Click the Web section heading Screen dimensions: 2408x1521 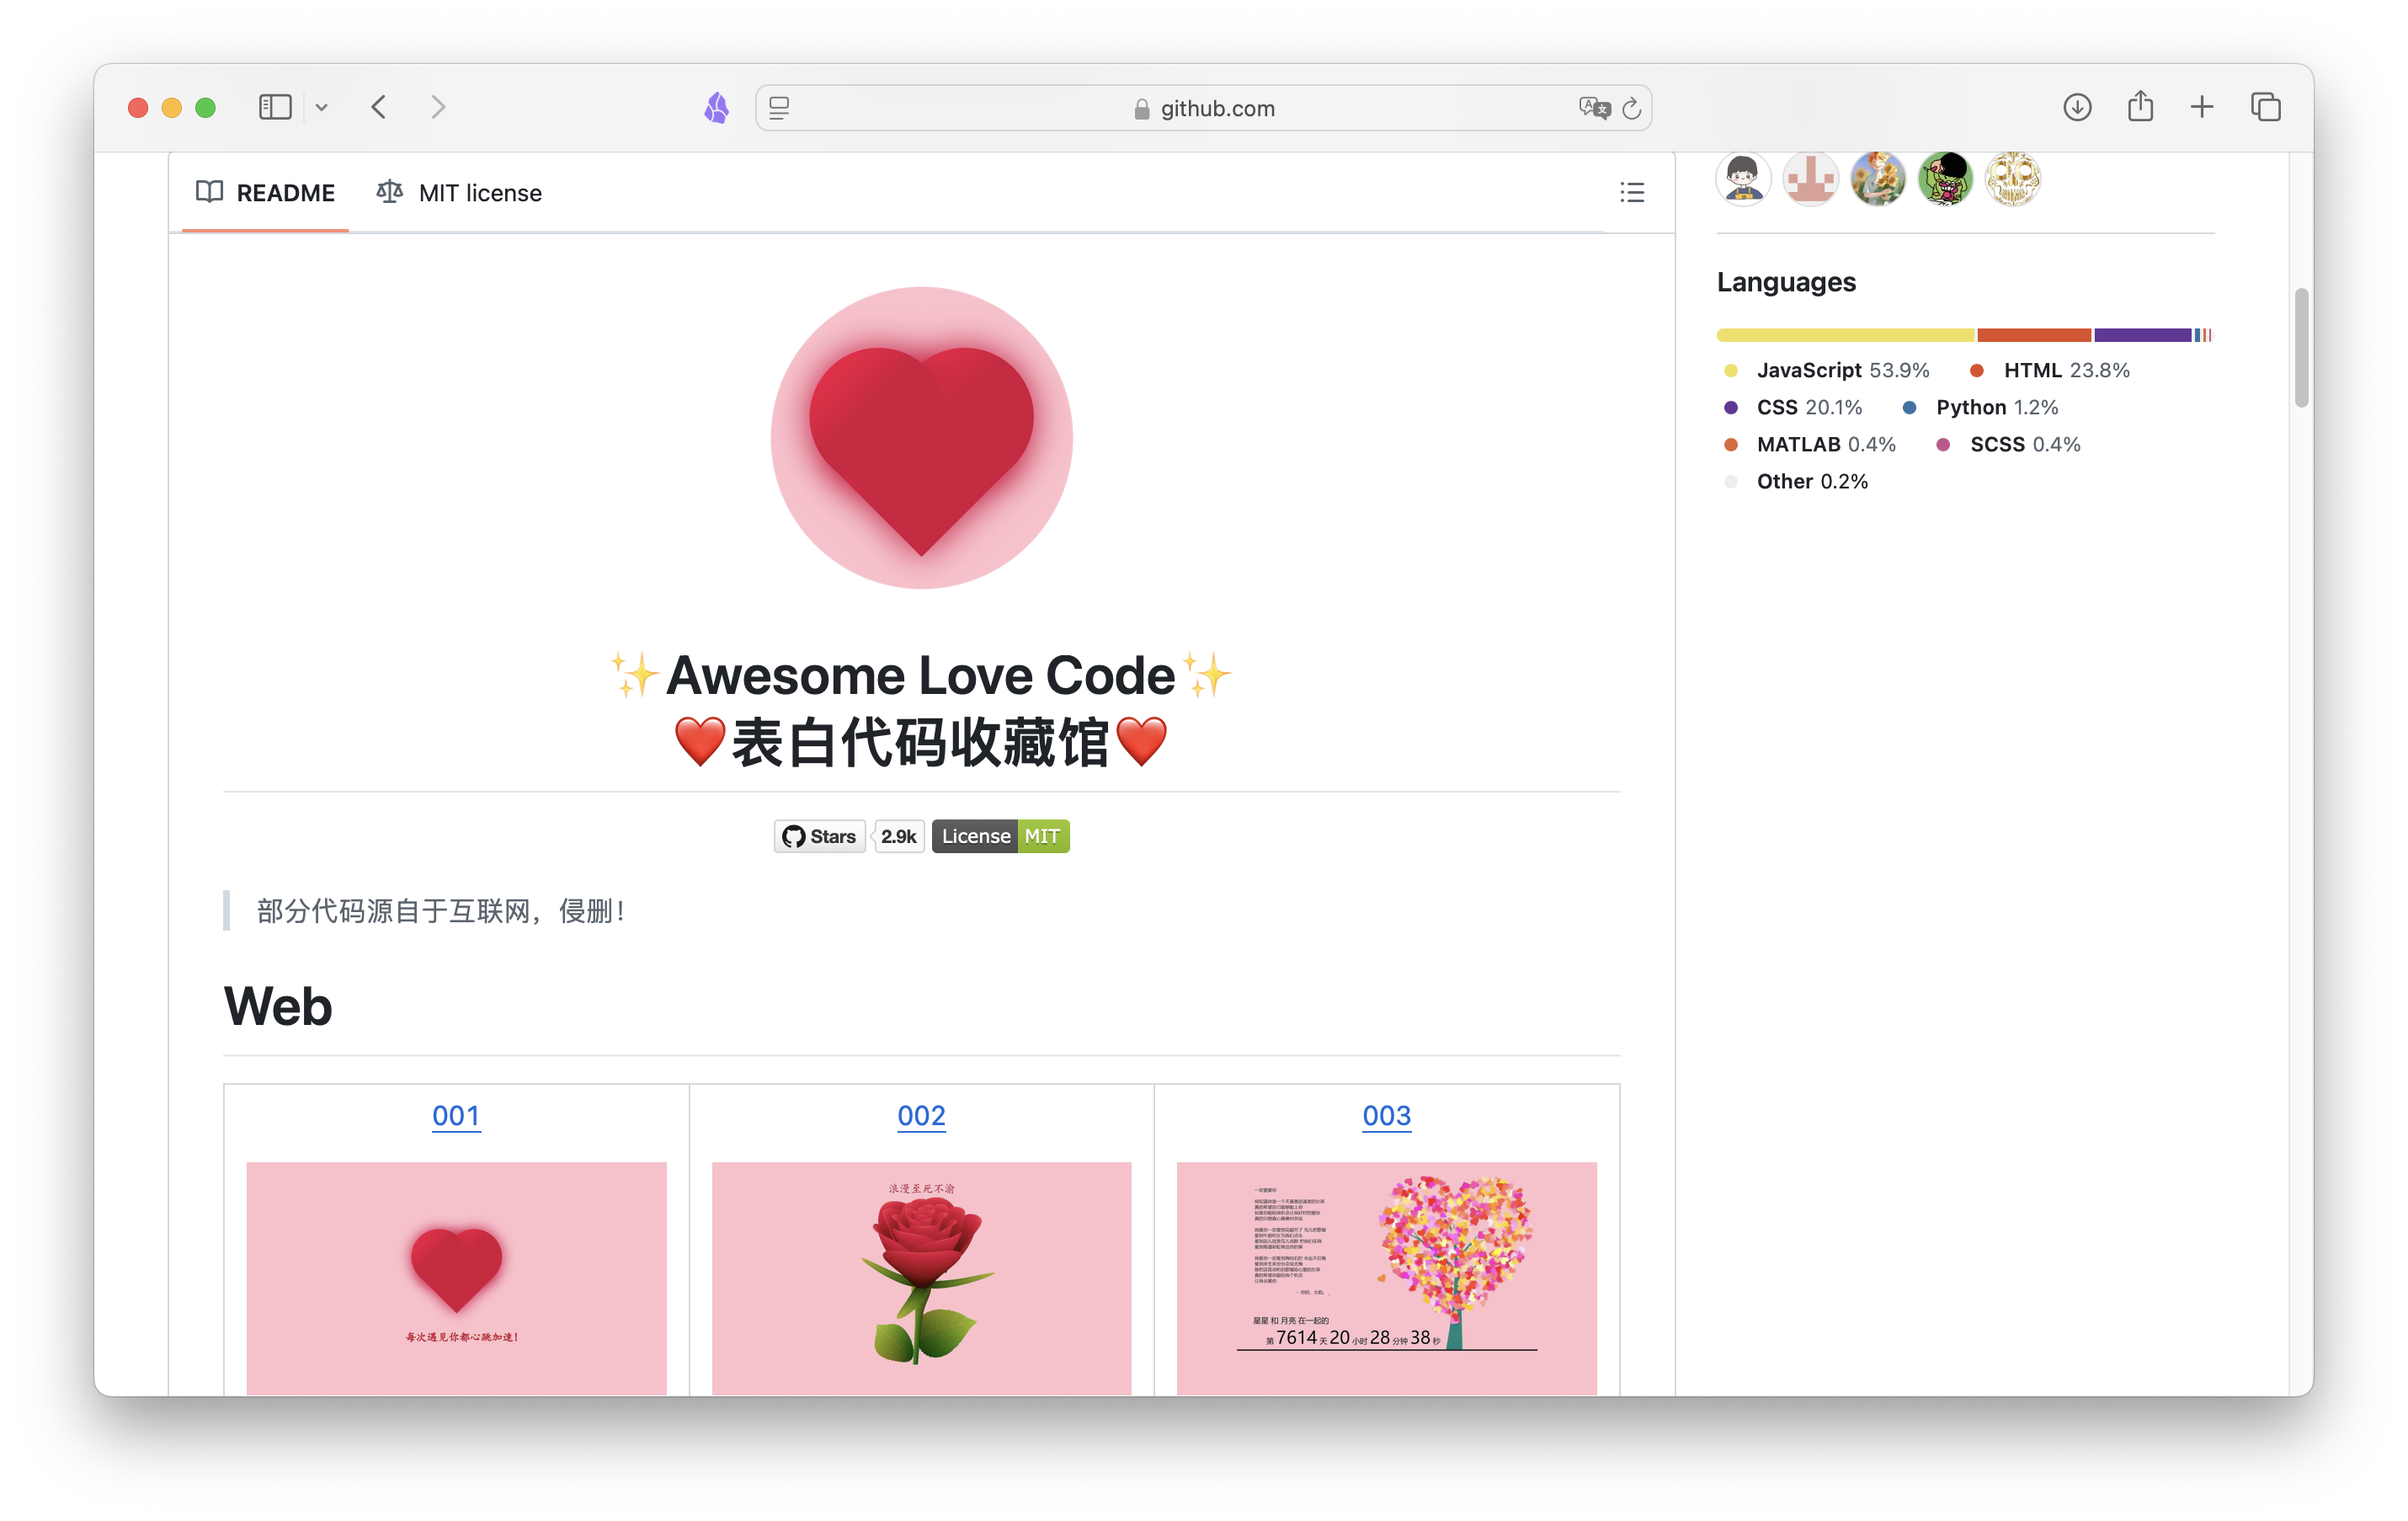point(277,1006)
